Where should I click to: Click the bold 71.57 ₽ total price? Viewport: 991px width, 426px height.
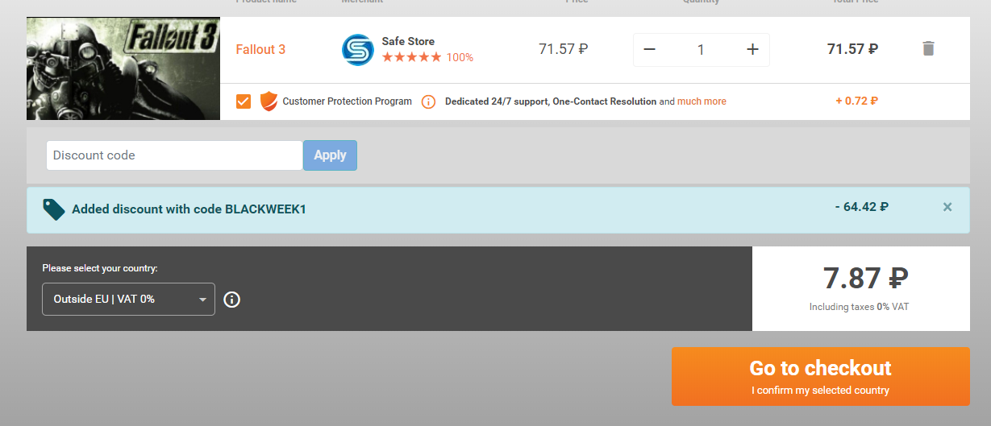click(853, 49)
